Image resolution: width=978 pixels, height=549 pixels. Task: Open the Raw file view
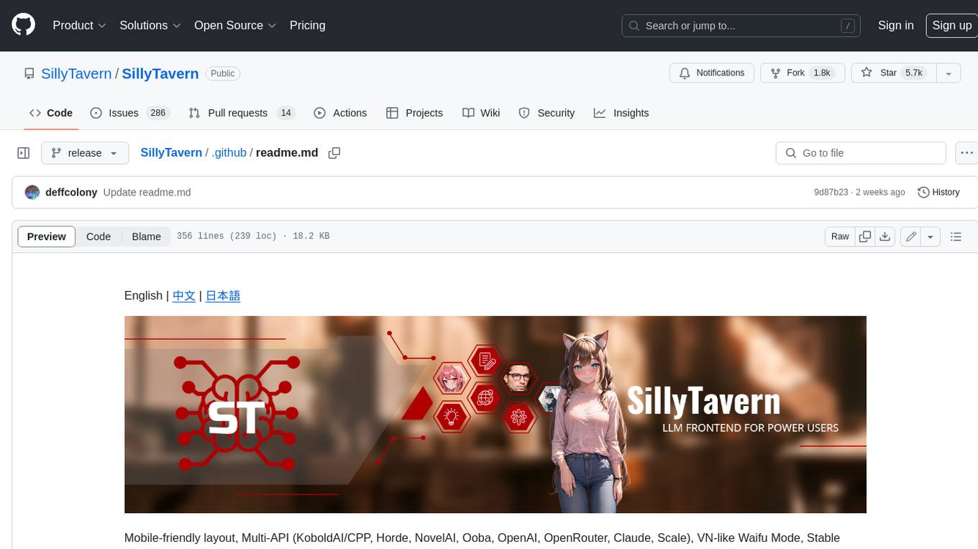[840, 236]
